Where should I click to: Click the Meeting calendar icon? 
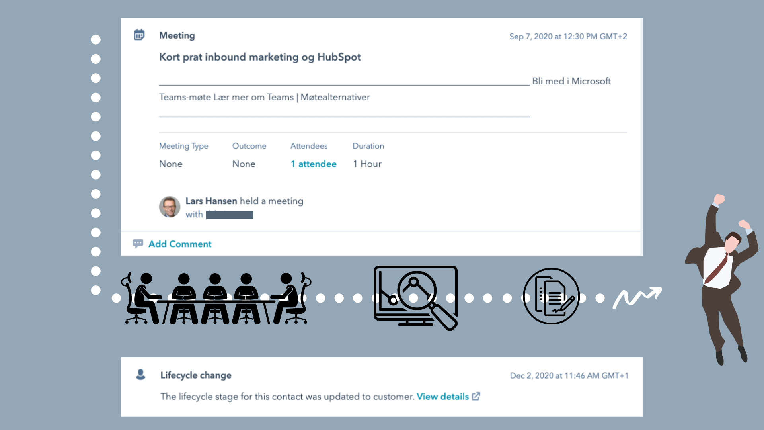point(139,35)
